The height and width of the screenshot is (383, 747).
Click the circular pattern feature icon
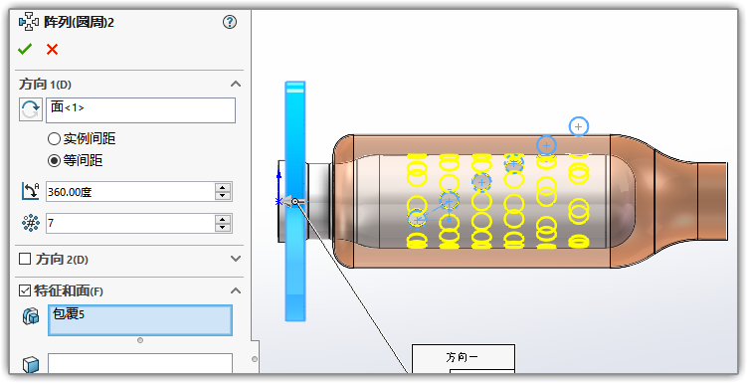click(29, 22)
